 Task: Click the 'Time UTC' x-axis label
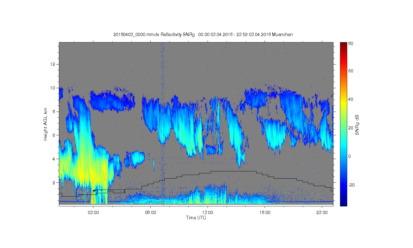coord(196,218)
